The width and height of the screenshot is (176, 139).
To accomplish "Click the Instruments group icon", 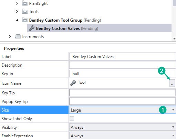I will pos(18,37).
